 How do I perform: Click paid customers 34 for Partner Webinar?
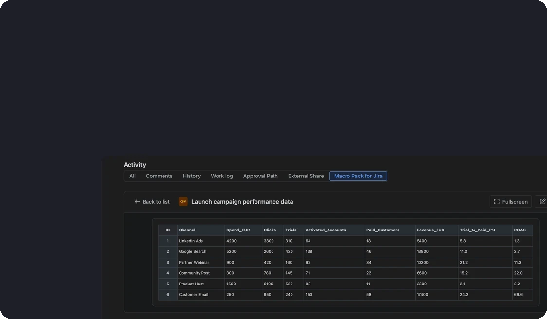(390, 263)
